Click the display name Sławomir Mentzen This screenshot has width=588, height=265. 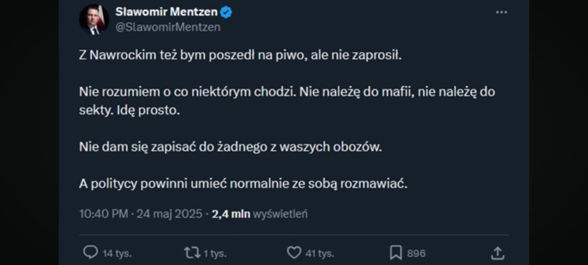[x=167, y=12]
